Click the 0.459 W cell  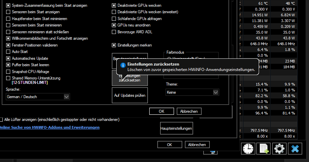(260, 26)
